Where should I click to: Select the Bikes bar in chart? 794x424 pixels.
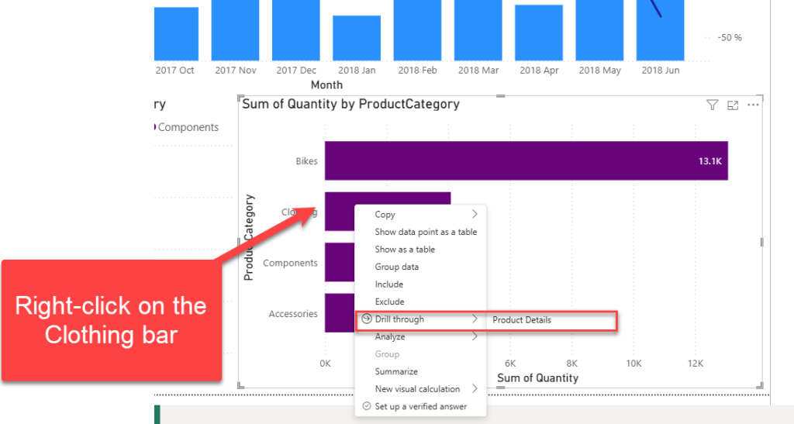(x=526, y=161)
